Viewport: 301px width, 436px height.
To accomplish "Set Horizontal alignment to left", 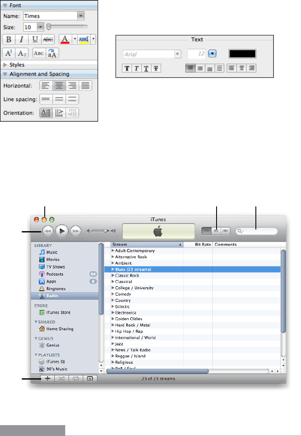I will click(46, 86).
